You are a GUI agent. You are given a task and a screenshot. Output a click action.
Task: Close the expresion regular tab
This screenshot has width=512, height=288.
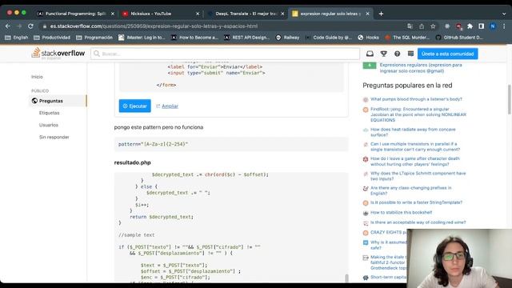(x=367, y=14)
